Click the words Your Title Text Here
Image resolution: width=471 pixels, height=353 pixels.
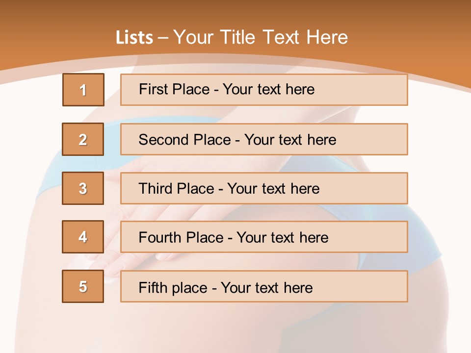(260, 37)
